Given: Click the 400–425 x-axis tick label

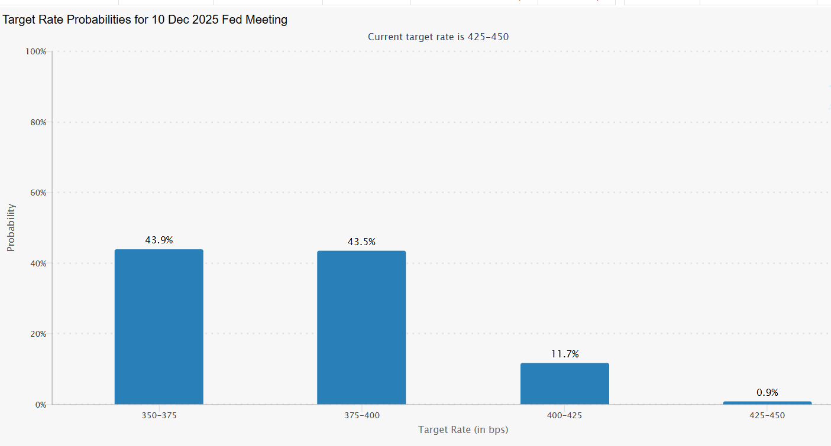Looking at the screenshot, I should click(564, 415).
